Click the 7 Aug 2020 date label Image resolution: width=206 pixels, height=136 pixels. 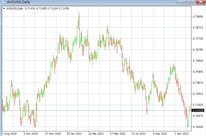pyautogui.click(x=9, y=134)
